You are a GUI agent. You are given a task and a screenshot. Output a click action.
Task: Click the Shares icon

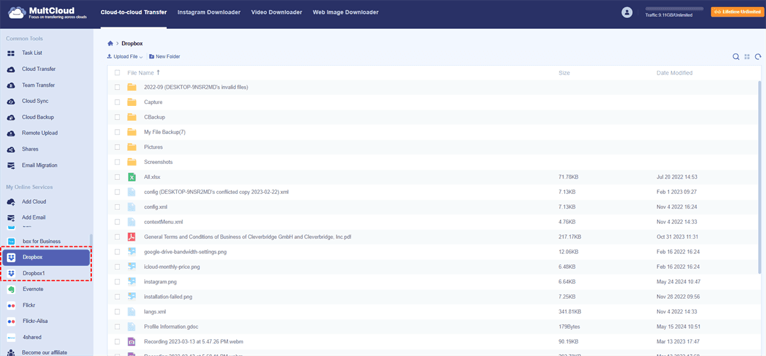click(x=11, y=149)
